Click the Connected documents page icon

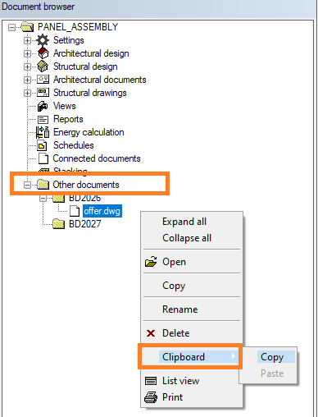43,158
